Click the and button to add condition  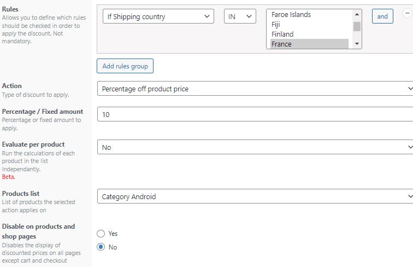(x=382, y=16)
